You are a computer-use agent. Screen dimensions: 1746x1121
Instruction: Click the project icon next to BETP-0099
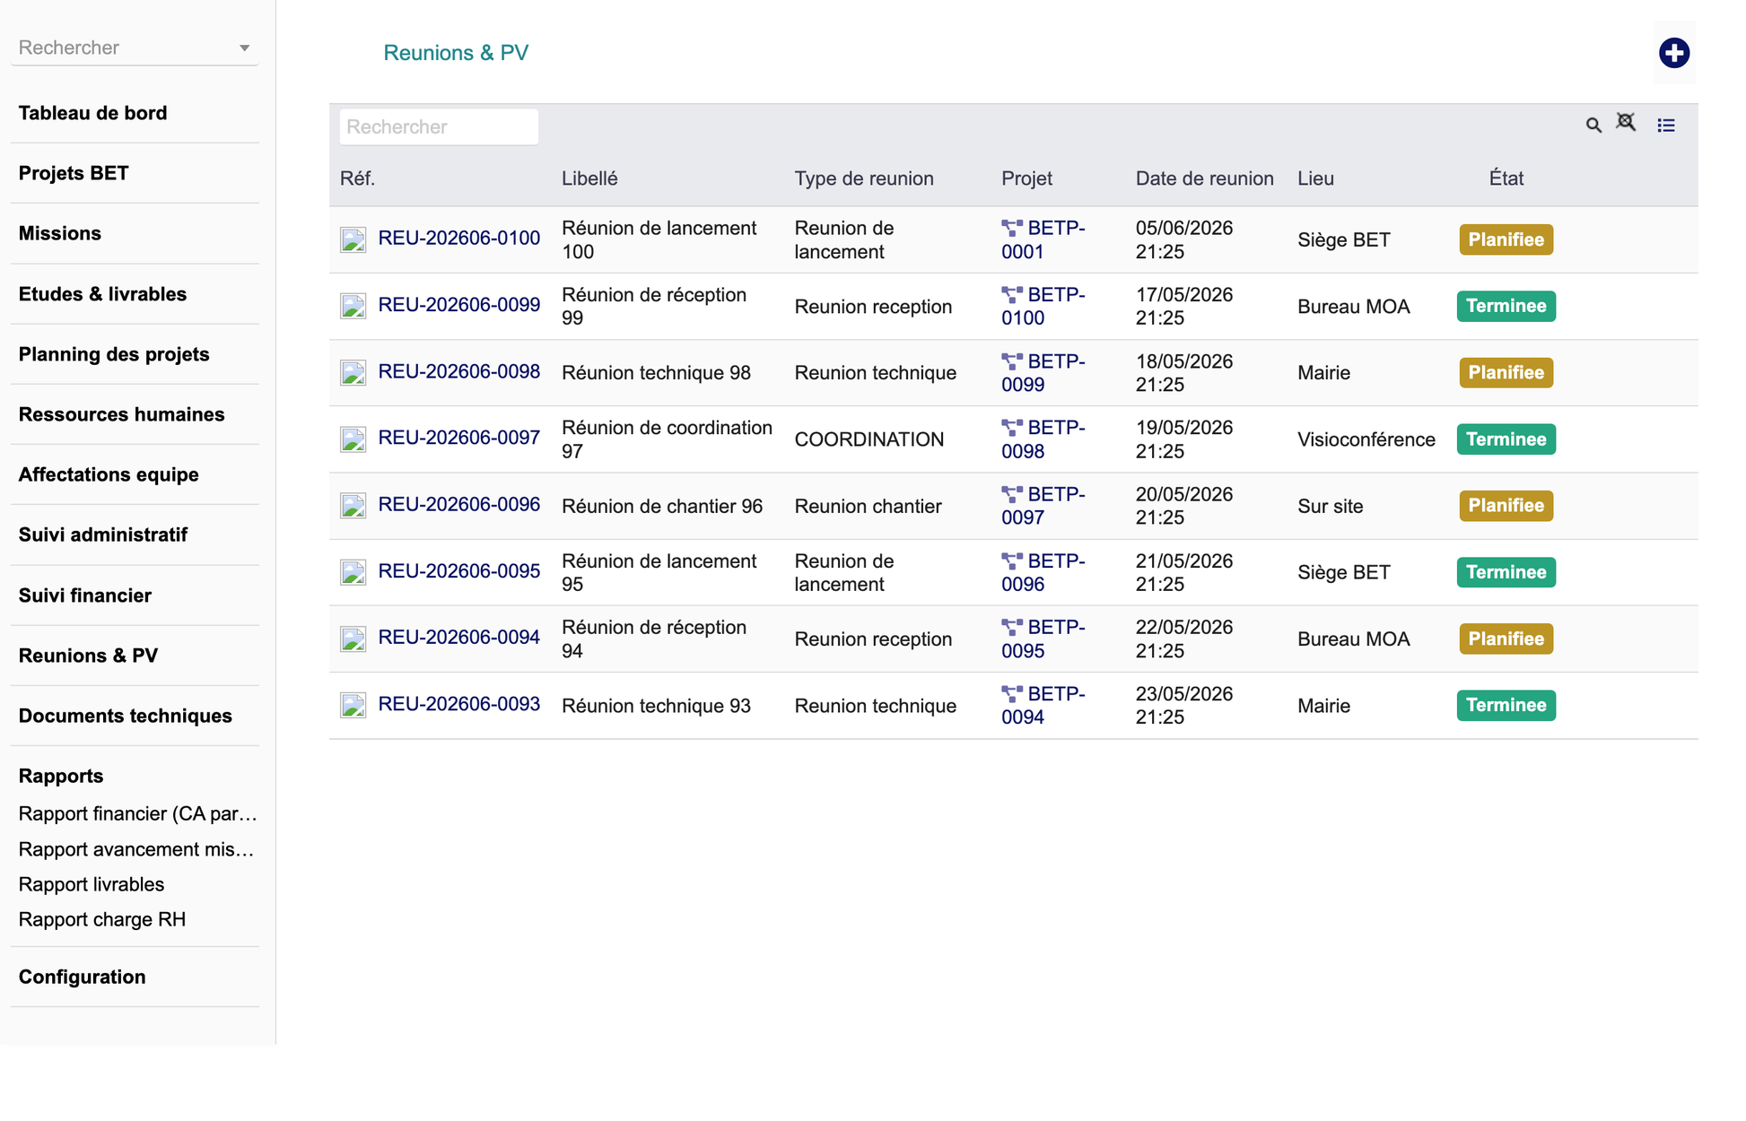(1012, 361)
